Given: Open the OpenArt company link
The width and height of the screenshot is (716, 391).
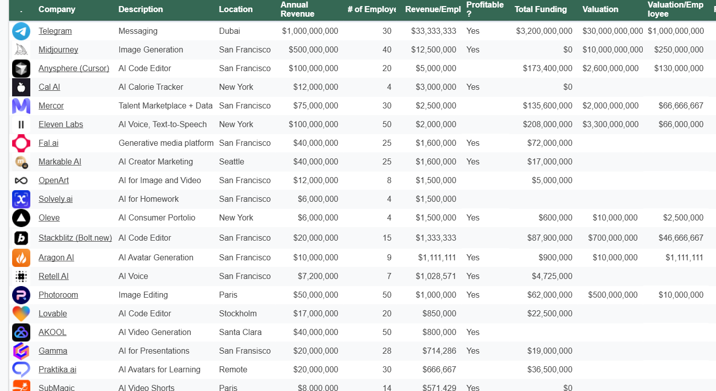Looking at the screenshot, I should [54, 181].
